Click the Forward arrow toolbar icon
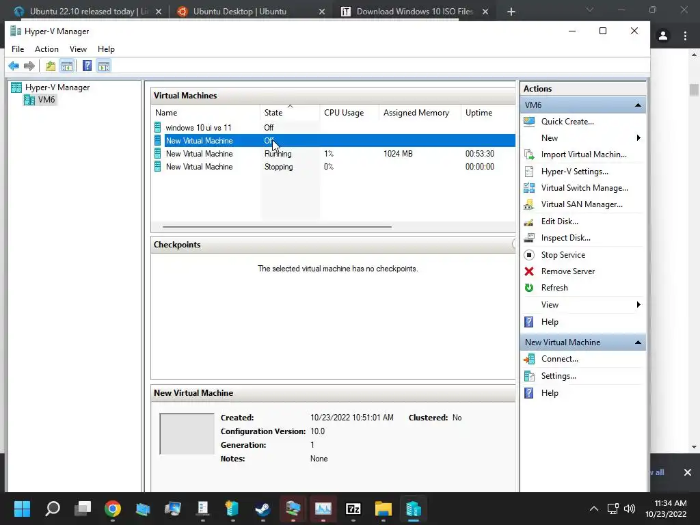Viewport: 700px width, 525px height. 29,66
